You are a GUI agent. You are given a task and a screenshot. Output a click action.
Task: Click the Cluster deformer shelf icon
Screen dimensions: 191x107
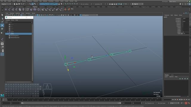coord(38,10)
